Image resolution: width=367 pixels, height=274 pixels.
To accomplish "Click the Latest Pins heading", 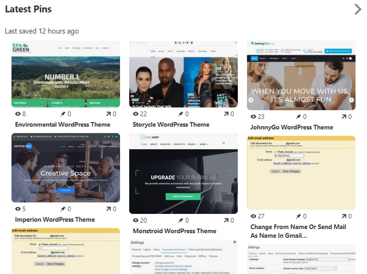I will [x=28, y=9].
